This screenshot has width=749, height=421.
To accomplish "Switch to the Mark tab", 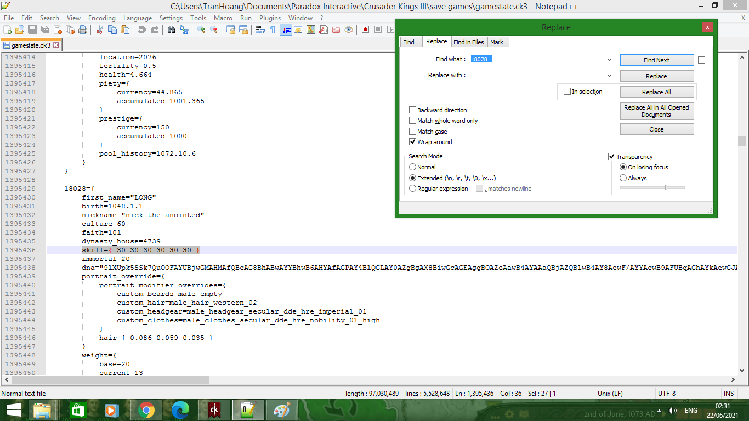I will [x=497, y=42].
